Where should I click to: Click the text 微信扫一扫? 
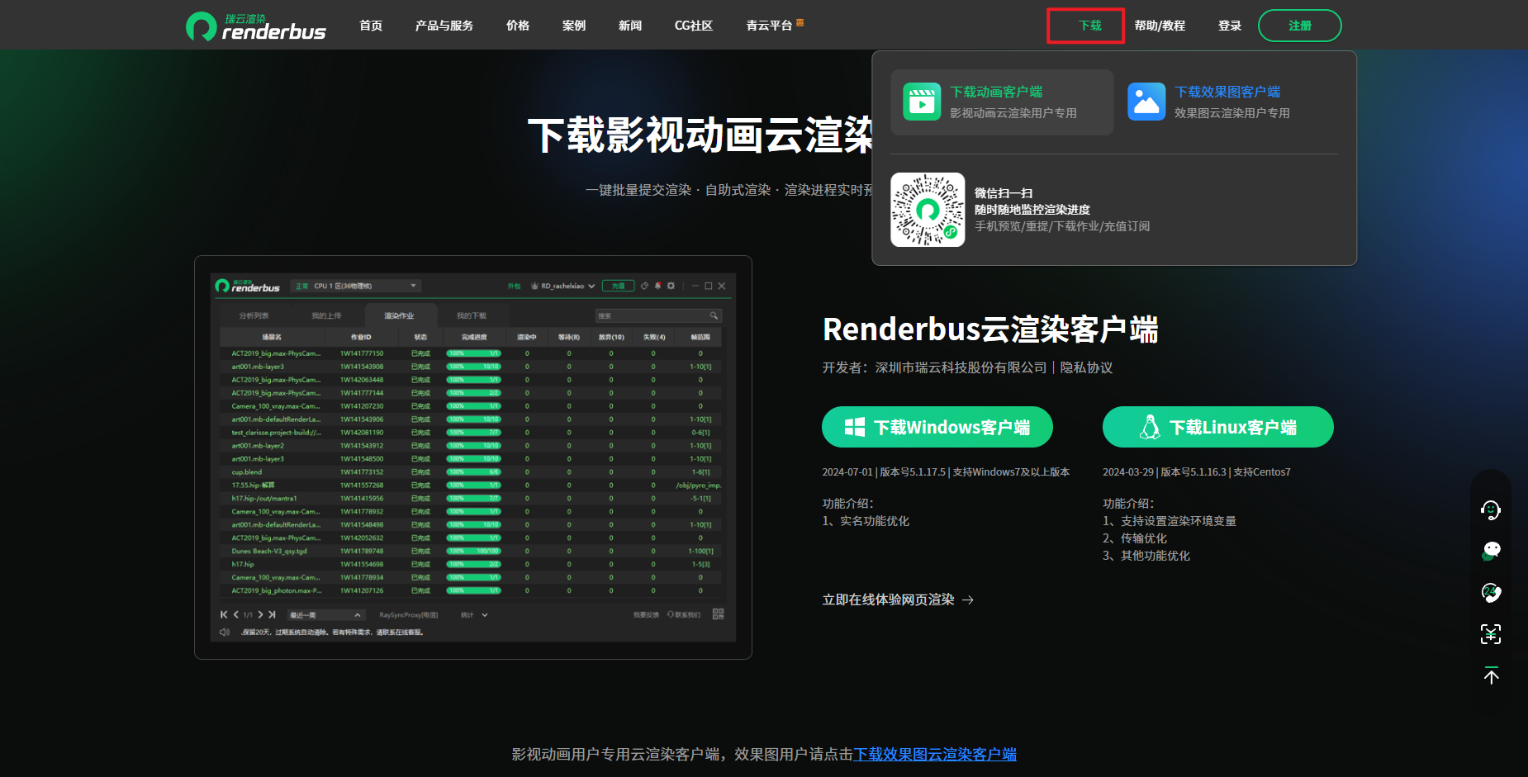[x=1004, y=193]
